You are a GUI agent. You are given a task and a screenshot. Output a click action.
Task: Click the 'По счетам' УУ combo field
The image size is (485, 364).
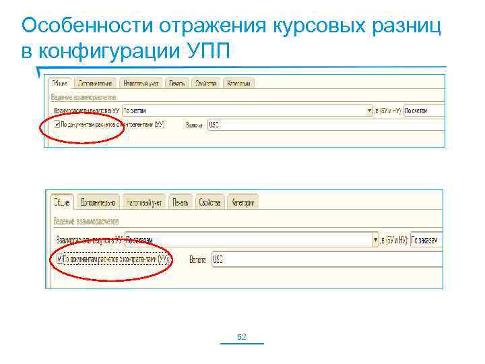pyautogui.click(x=247, y=111)
